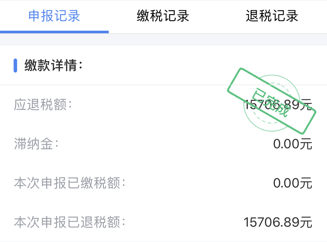Click the blue underline below 申报记录

(x=54, y=32)
